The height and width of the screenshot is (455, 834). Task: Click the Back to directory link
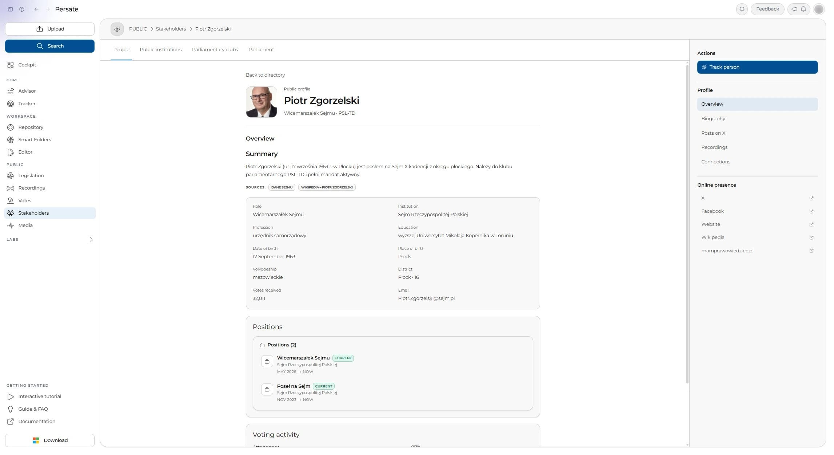click(265, 75)
